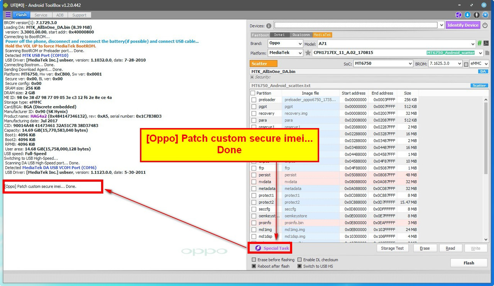Open the ADB tab

click(60, 15)
